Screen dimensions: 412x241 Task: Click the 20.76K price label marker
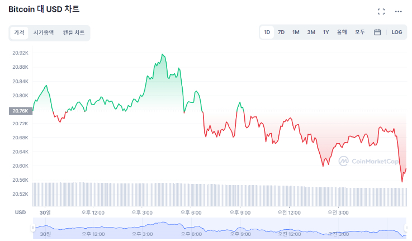click(x=20, y=111)
